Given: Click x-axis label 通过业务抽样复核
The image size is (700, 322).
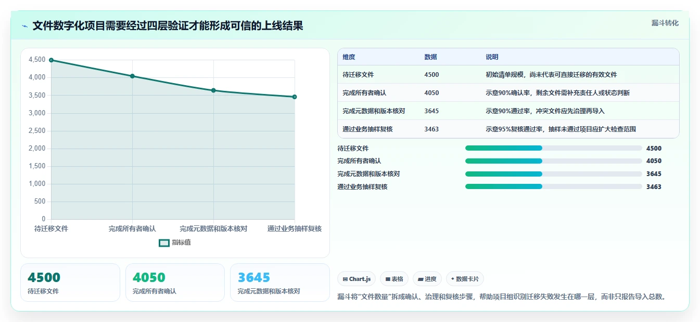Looking at the screenshot, I should point(295,229).
